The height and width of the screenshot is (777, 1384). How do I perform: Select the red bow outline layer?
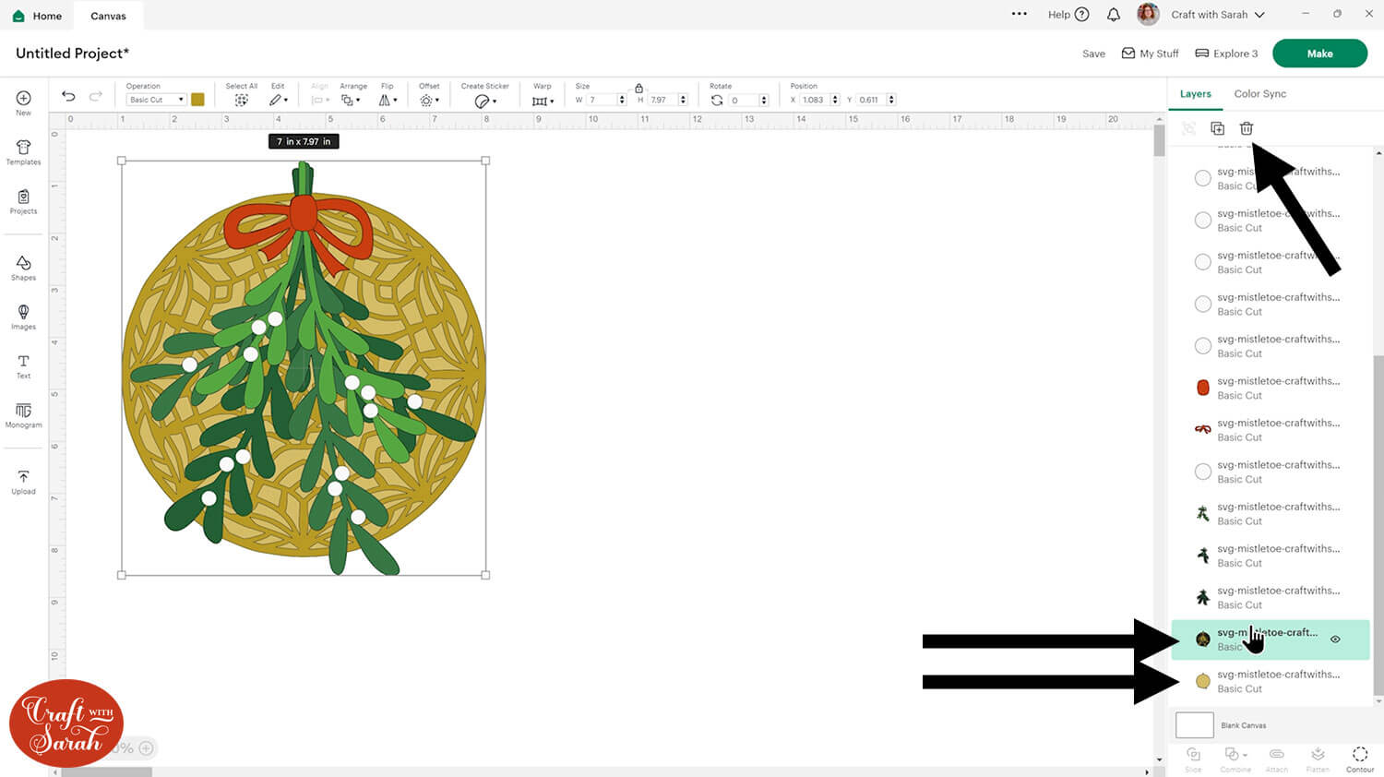click(1271, 429)
